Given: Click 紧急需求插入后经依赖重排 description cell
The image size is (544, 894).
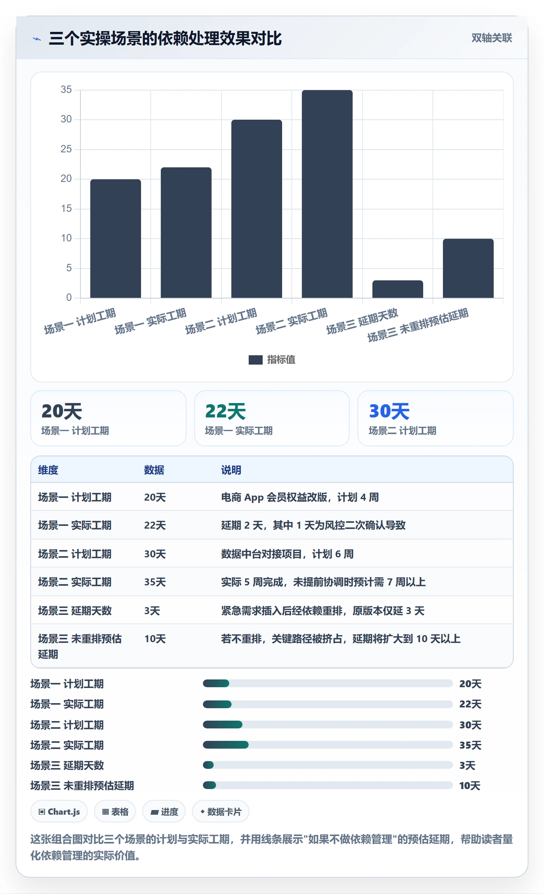Looking at the screenshot, I should point(323,611).
